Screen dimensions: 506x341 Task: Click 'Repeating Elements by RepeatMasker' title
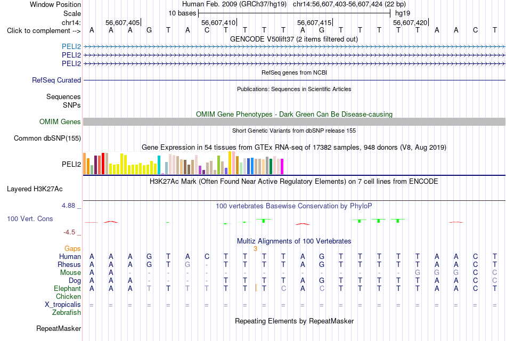[295, 321]
